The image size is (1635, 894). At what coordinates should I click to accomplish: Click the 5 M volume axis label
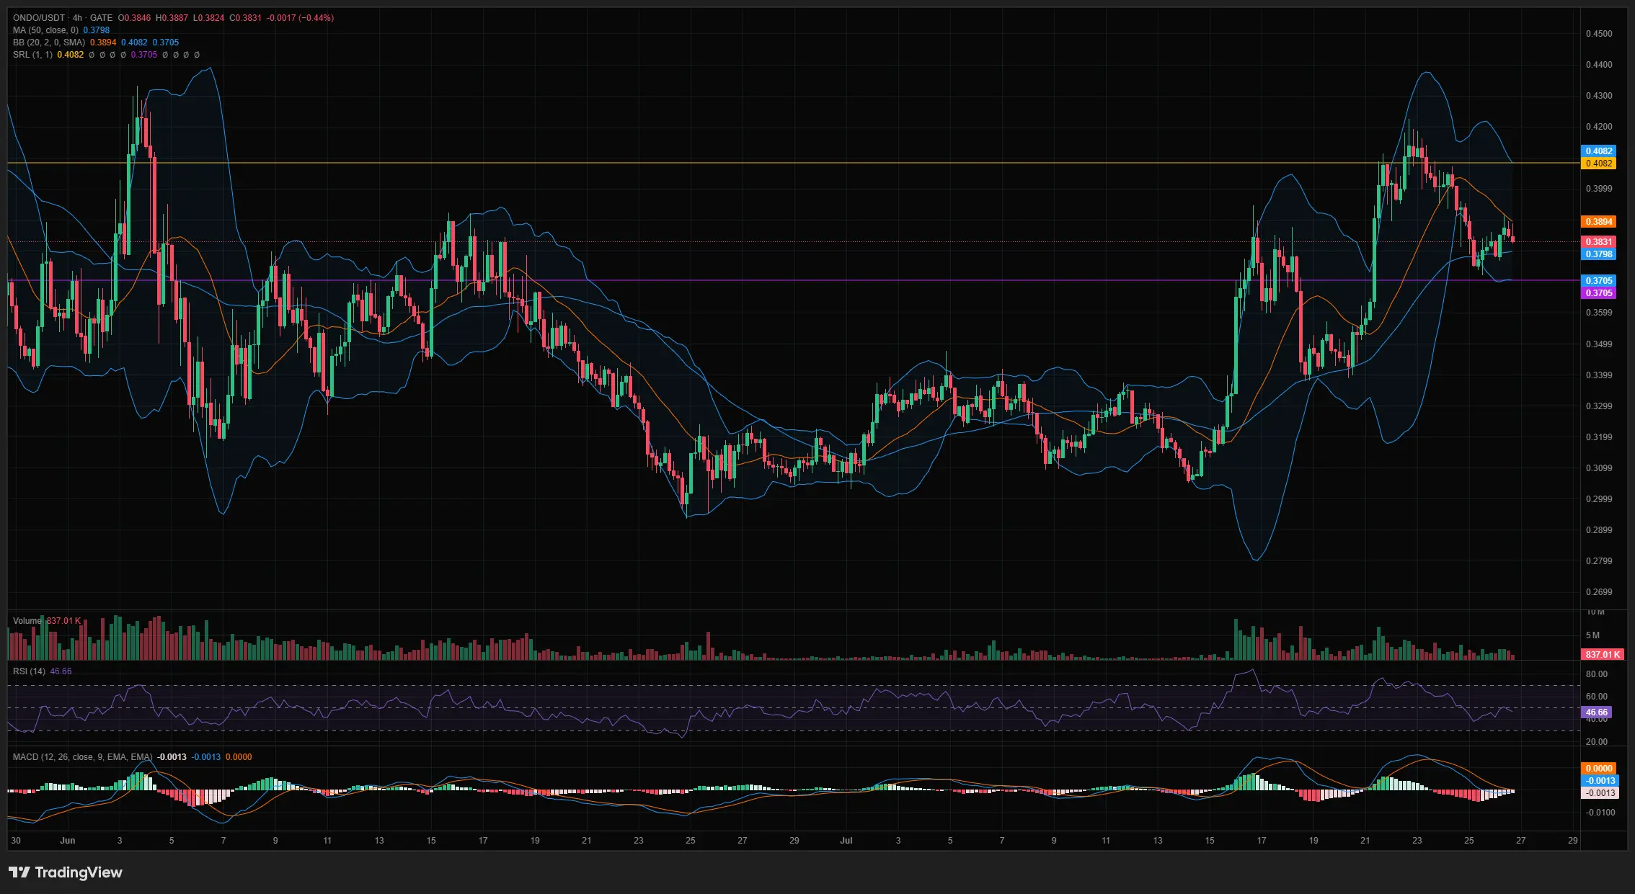point(1592,635)
